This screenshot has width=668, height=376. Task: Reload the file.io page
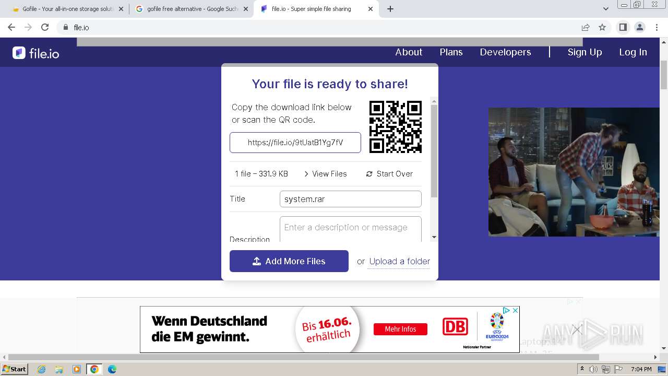click(x=45, y=27)
